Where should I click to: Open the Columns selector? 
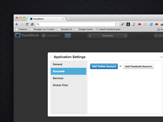coord(107,36)
